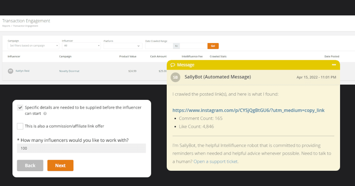
Task: Enable the commission/affiliate link offer checkbox
Action: (x=20, y=126)
